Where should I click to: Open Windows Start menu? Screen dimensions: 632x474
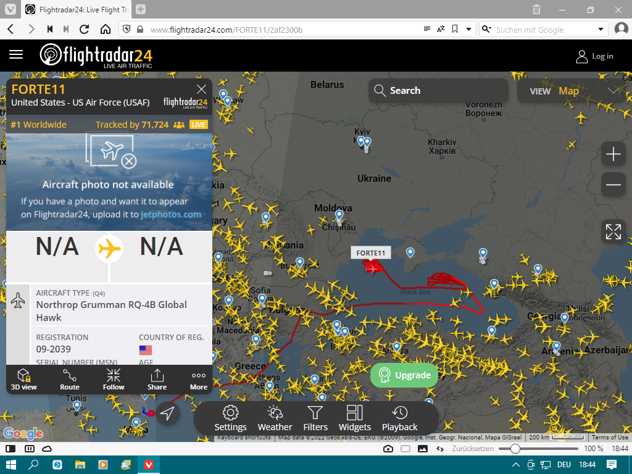tap(11, 465)
